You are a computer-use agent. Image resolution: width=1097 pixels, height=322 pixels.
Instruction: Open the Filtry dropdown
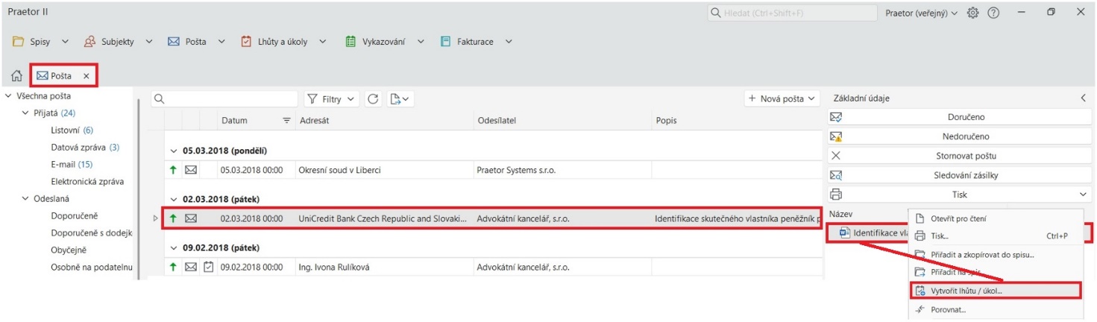click(332, 99)
